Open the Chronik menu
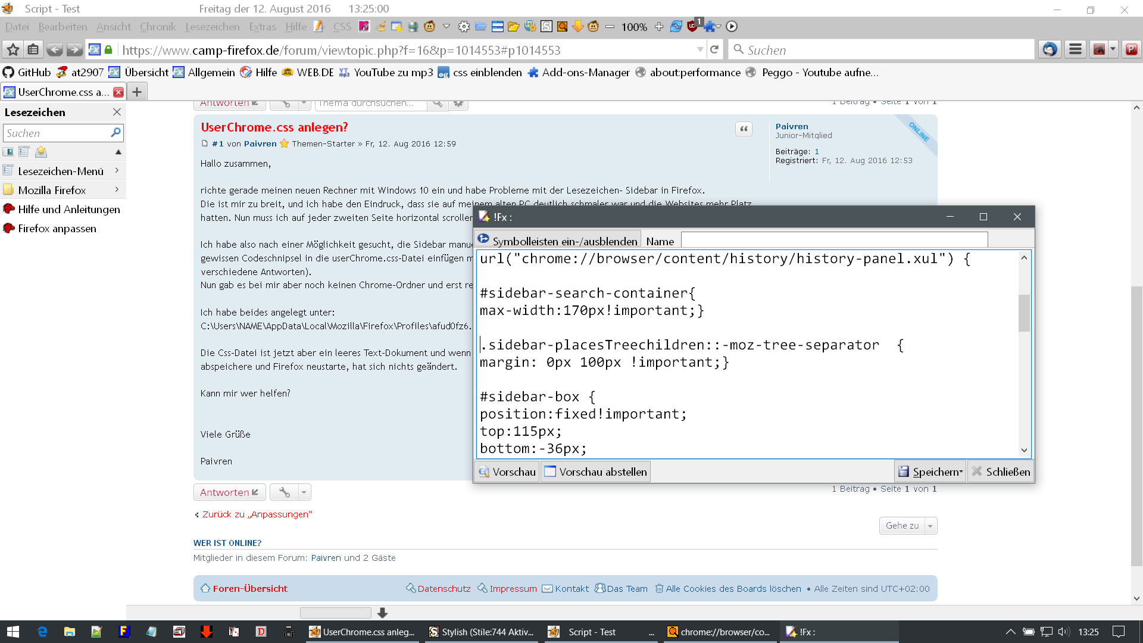 click(157, 27)
